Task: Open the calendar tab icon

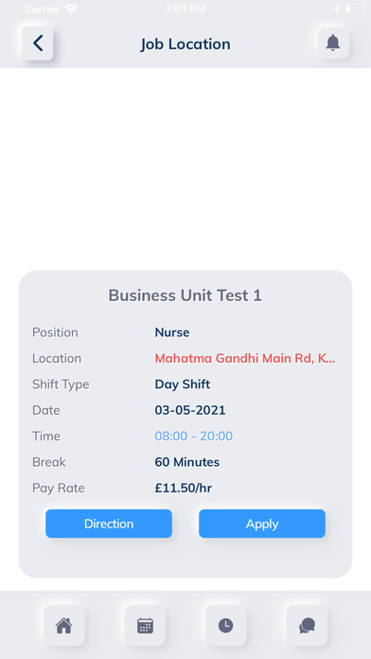Action: point(145,625)
